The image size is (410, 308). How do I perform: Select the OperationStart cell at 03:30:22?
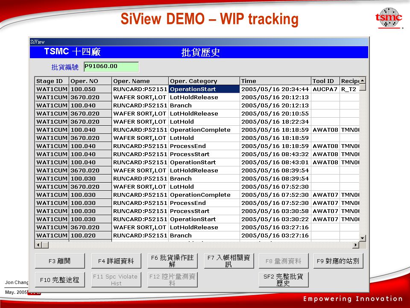click(204, 219)
